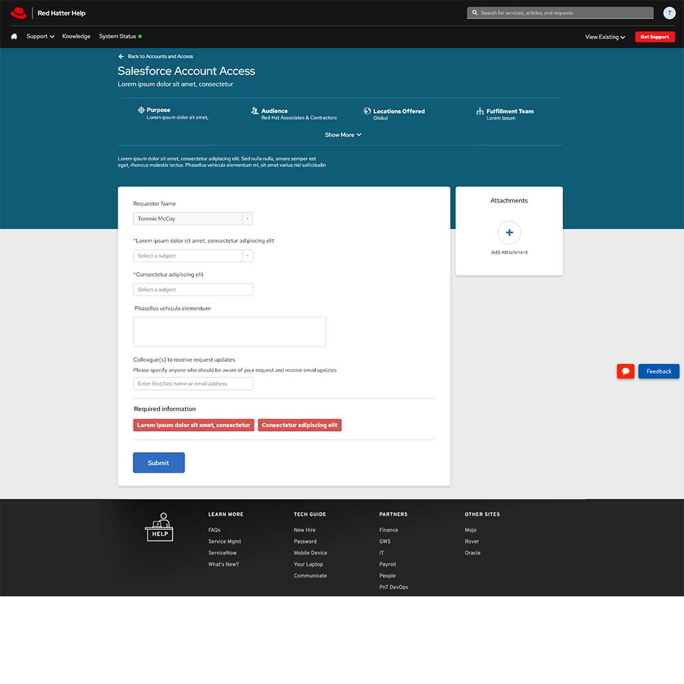Click the Help desk footer logo
The width and height of the screenshot is (684, 684).
159,527
